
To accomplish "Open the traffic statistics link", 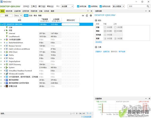I will [98, 52].
